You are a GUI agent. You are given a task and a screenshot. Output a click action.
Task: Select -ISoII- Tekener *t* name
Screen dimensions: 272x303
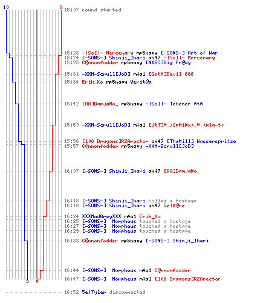[x=174, y=104]
